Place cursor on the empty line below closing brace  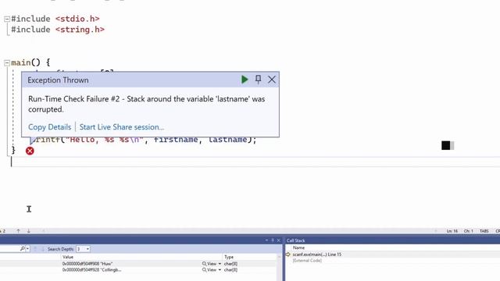(255, 162)
